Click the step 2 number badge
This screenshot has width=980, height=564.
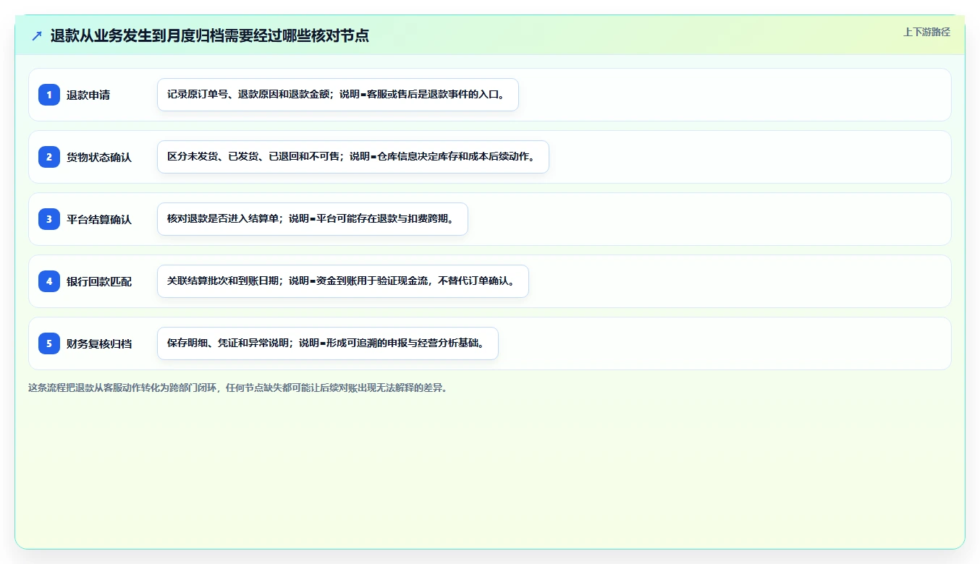coord(49,157)
